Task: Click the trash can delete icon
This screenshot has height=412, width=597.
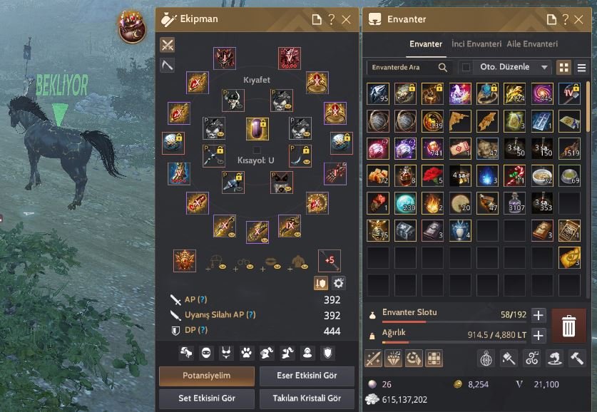Action: point(568,326)
